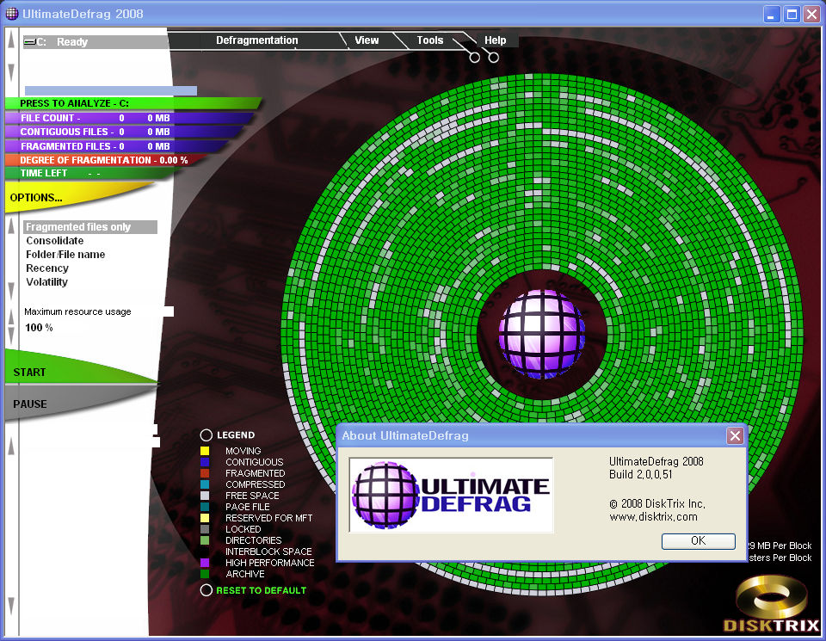The height and width of the screenshot is (641, 826).
Task: Select Fragmented files only method
Action: pos(90,227)
